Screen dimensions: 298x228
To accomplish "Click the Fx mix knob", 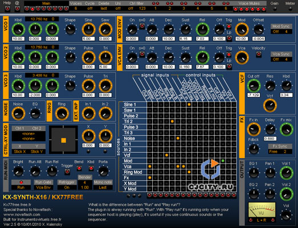I will point(286,129).
